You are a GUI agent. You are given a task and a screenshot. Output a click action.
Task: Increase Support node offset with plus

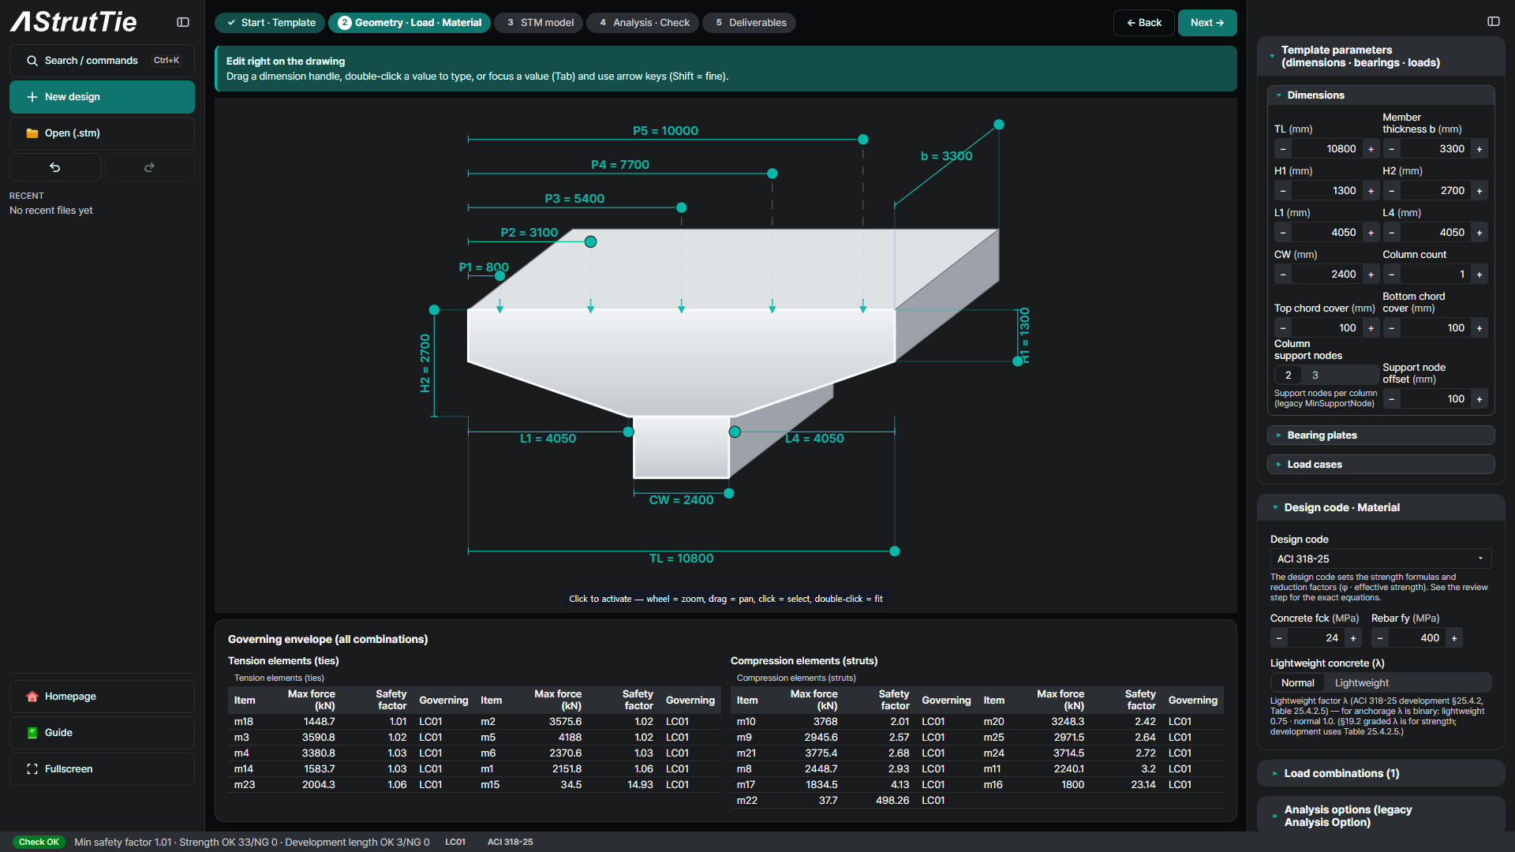point(1479,399)
